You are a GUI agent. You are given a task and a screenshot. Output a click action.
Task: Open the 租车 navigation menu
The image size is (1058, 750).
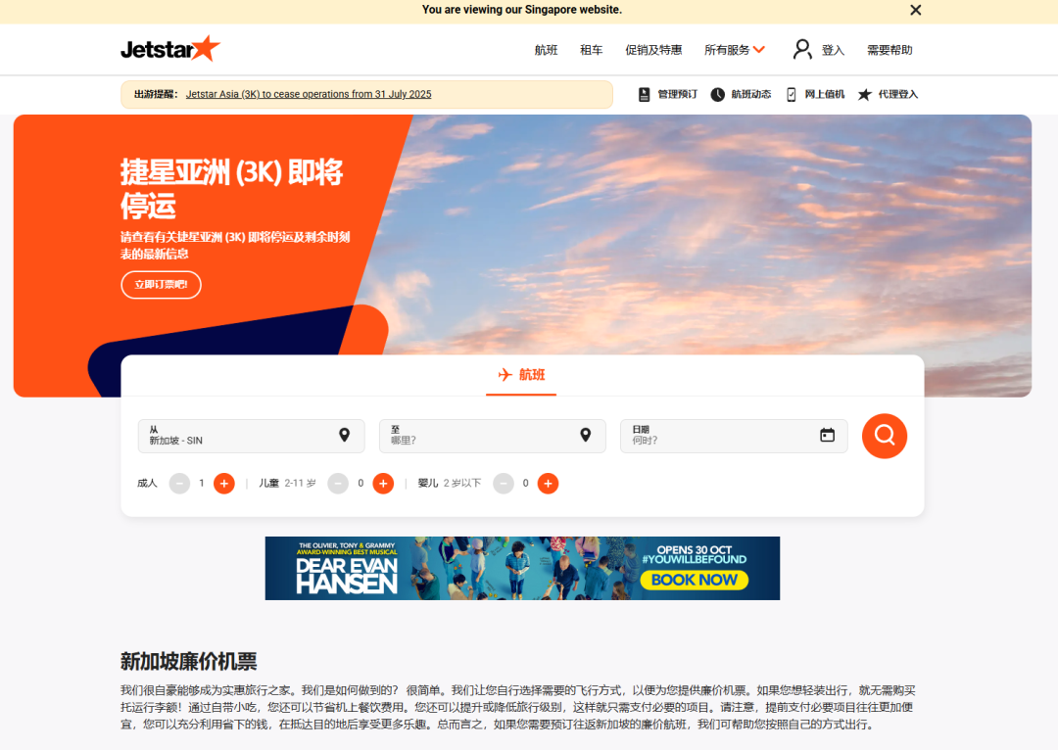click(591, 50)
